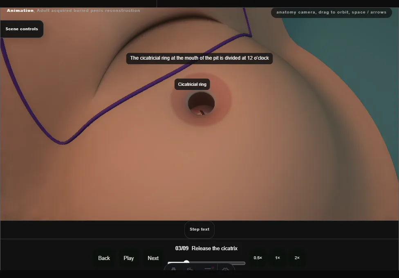Click the Animation heading label
This screenshot has width=399, height=278.
[20, 11]
